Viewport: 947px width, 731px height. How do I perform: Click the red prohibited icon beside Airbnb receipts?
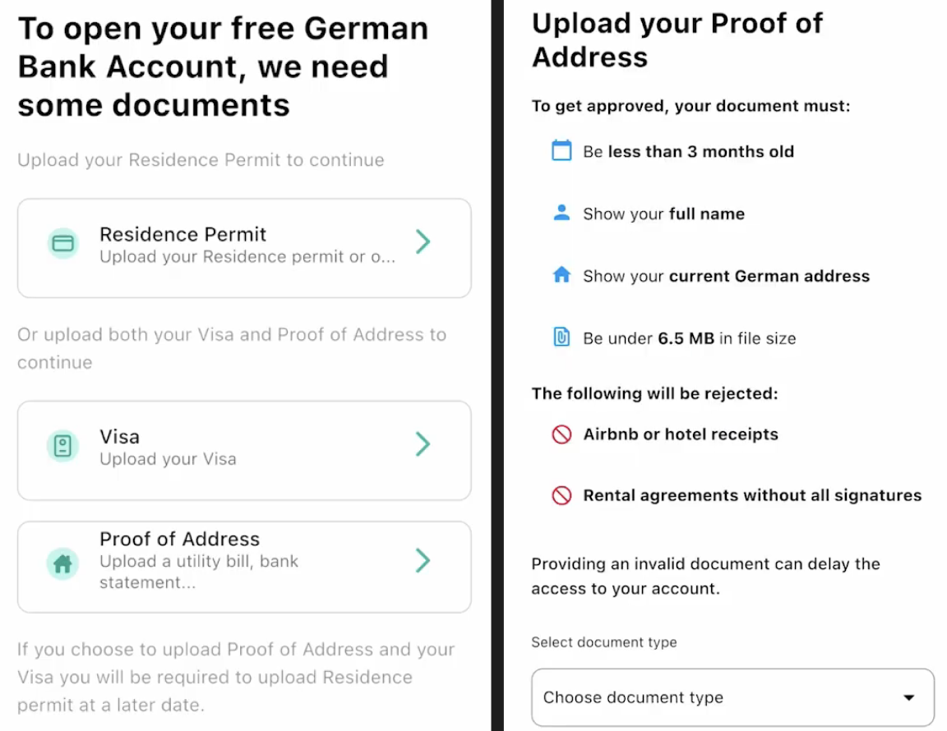561,434
